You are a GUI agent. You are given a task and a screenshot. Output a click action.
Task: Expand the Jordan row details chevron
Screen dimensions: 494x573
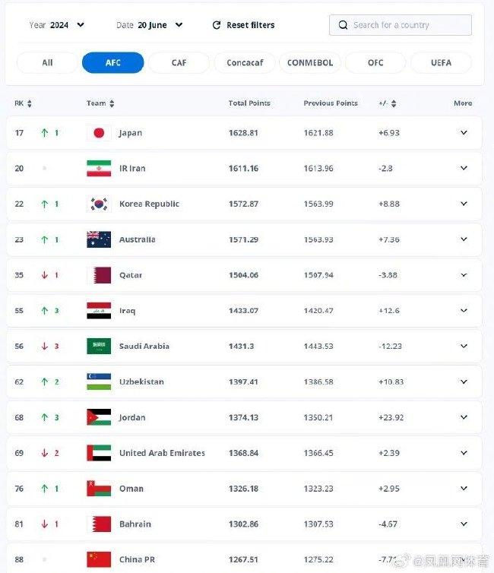464,417
